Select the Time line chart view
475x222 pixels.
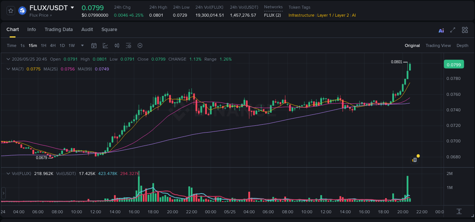click(x=11, y=45)
